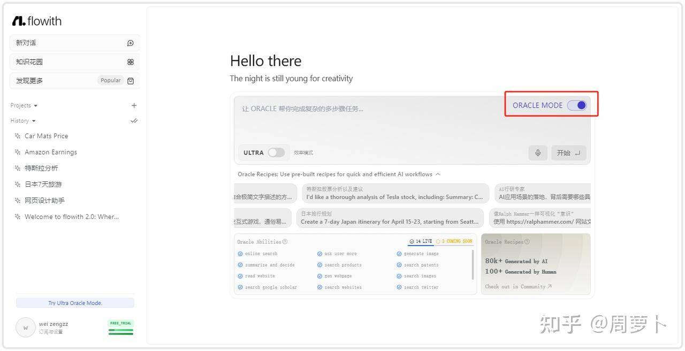Click the sparkle icon beside Car Mats Price

(x=18, y=136)
